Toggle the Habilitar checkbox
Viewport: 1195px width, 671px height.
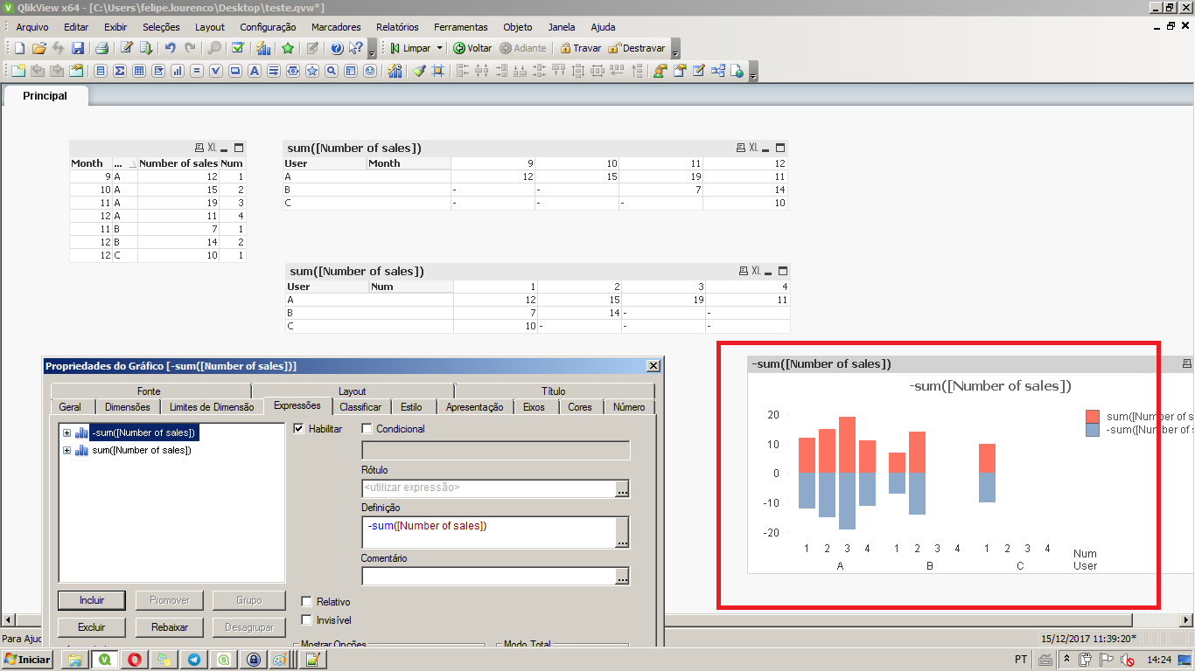[x=298, y=429]
